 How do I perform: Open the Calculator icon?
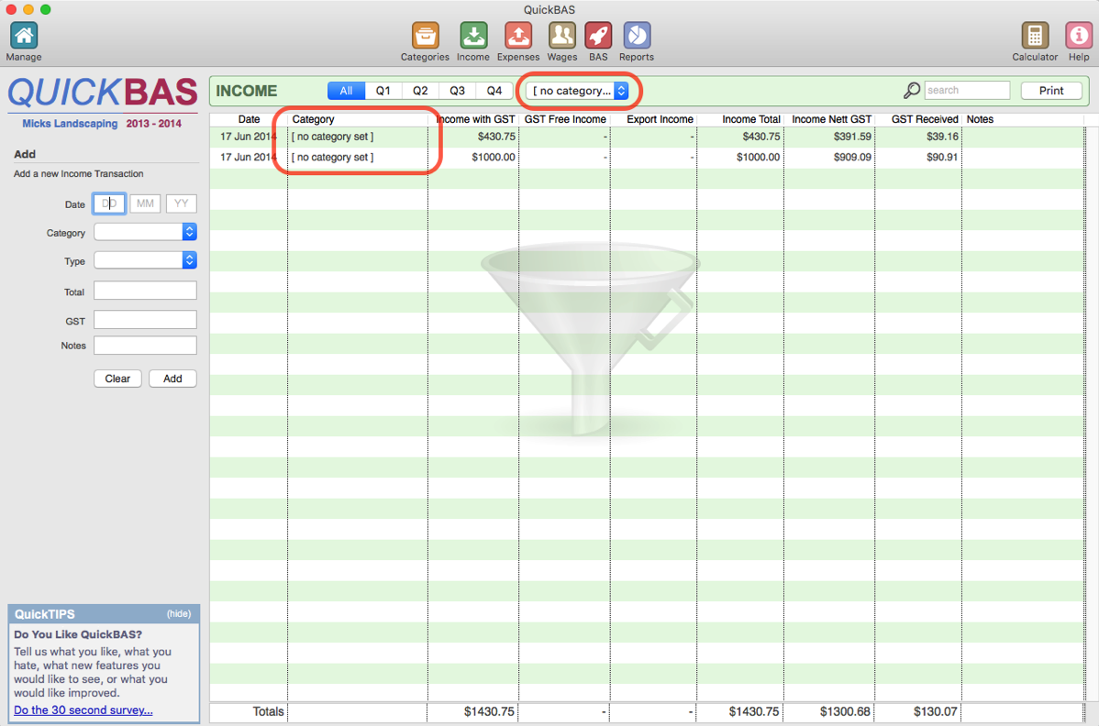[x=1035, y=37]
